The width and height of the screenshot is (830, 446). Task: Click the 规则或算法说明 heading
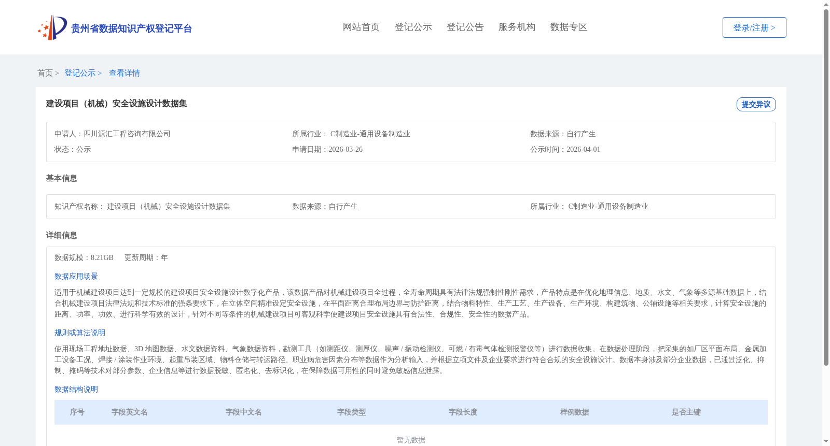(x=80, y=333)
